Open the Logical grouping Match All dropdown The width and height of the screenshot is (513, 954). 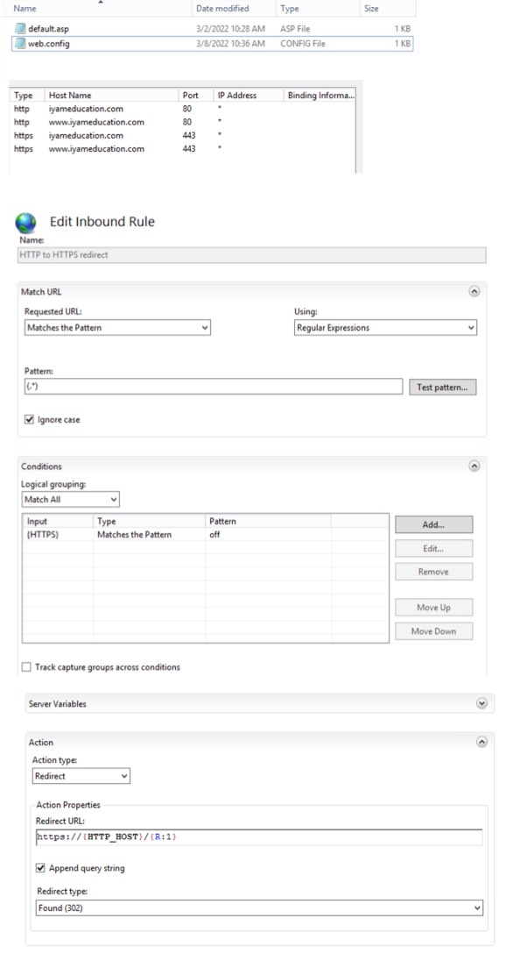point(70,500)
